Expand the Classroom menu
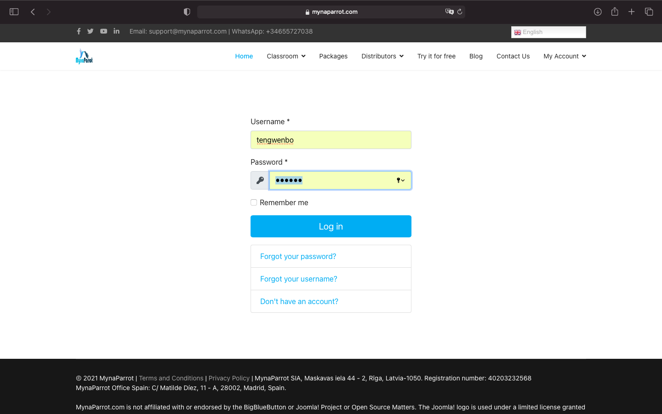This screenshot has height=414, width=662. point(286,56)
